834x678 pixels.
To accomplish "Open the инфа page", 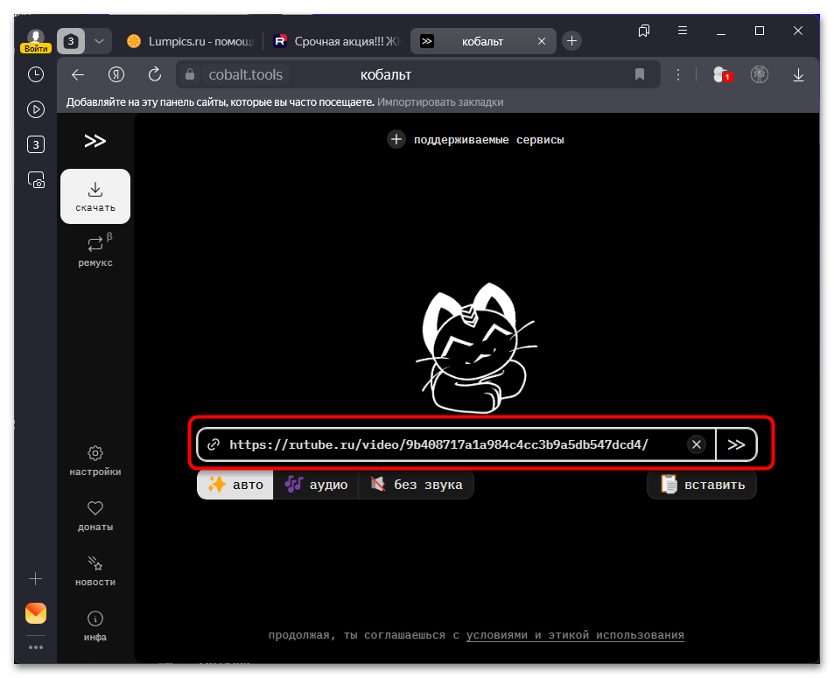I will pos(95,626).
